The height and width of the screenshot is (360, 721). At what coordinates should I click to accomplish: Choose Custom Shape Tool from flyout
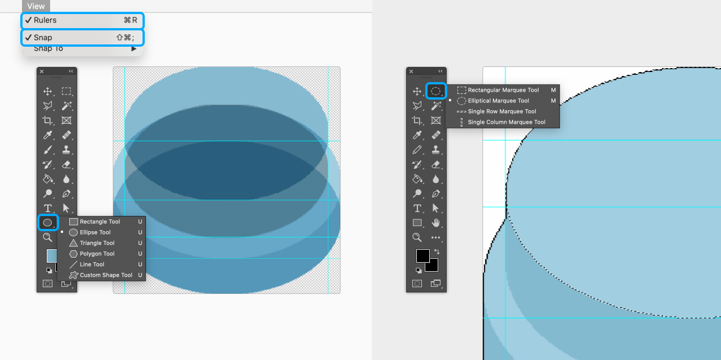point(101,275)
